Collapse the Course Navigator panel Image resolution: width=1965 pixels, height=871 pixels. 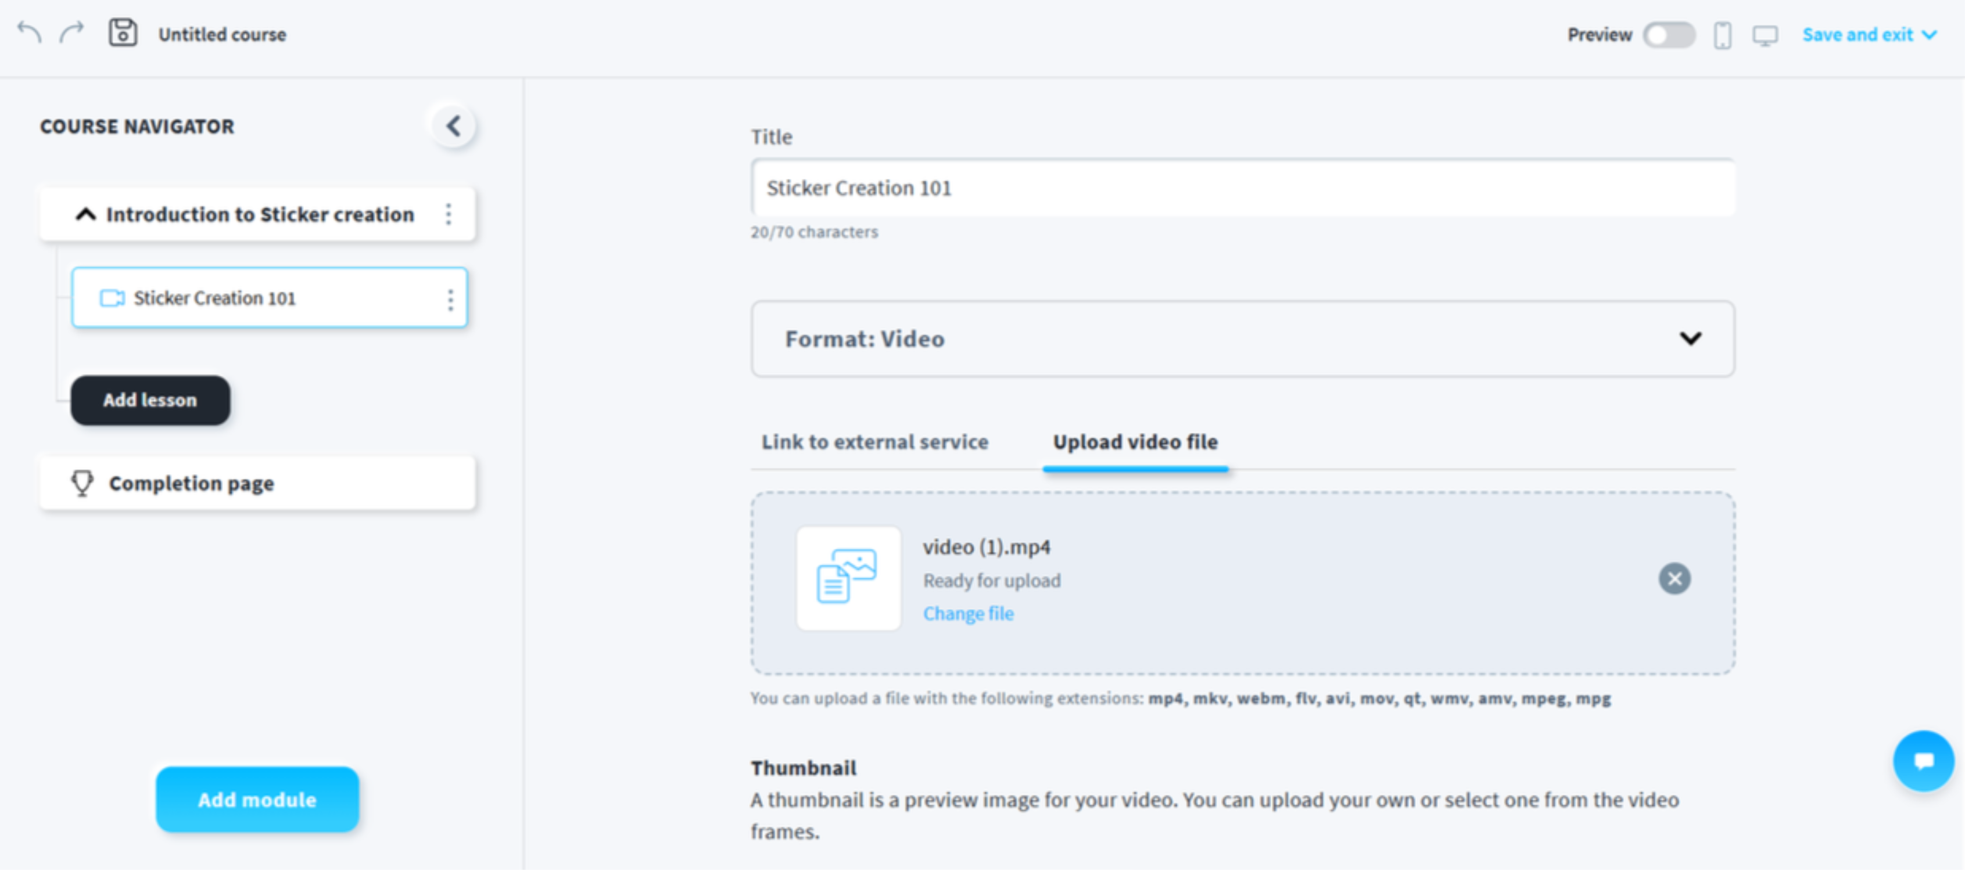pyautogui.click(x=453, y=126)
